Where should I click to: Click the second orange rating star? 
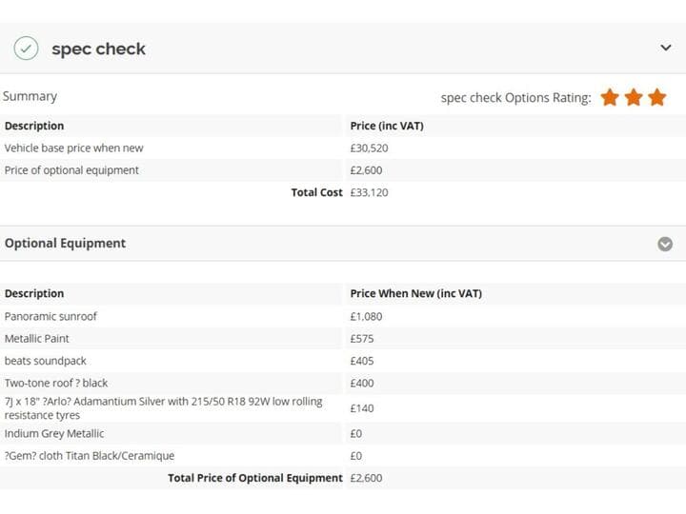pos(634,97)
